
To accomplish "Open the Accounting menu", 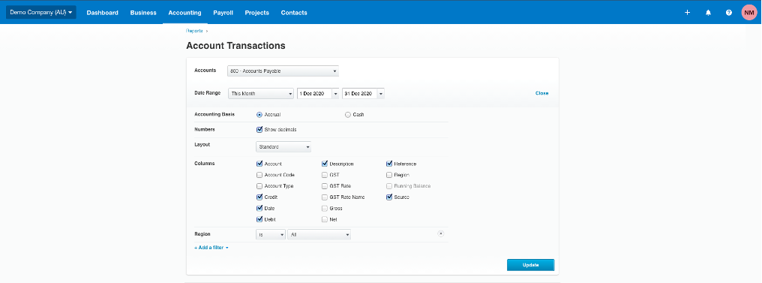I will [x=184, y=13].
